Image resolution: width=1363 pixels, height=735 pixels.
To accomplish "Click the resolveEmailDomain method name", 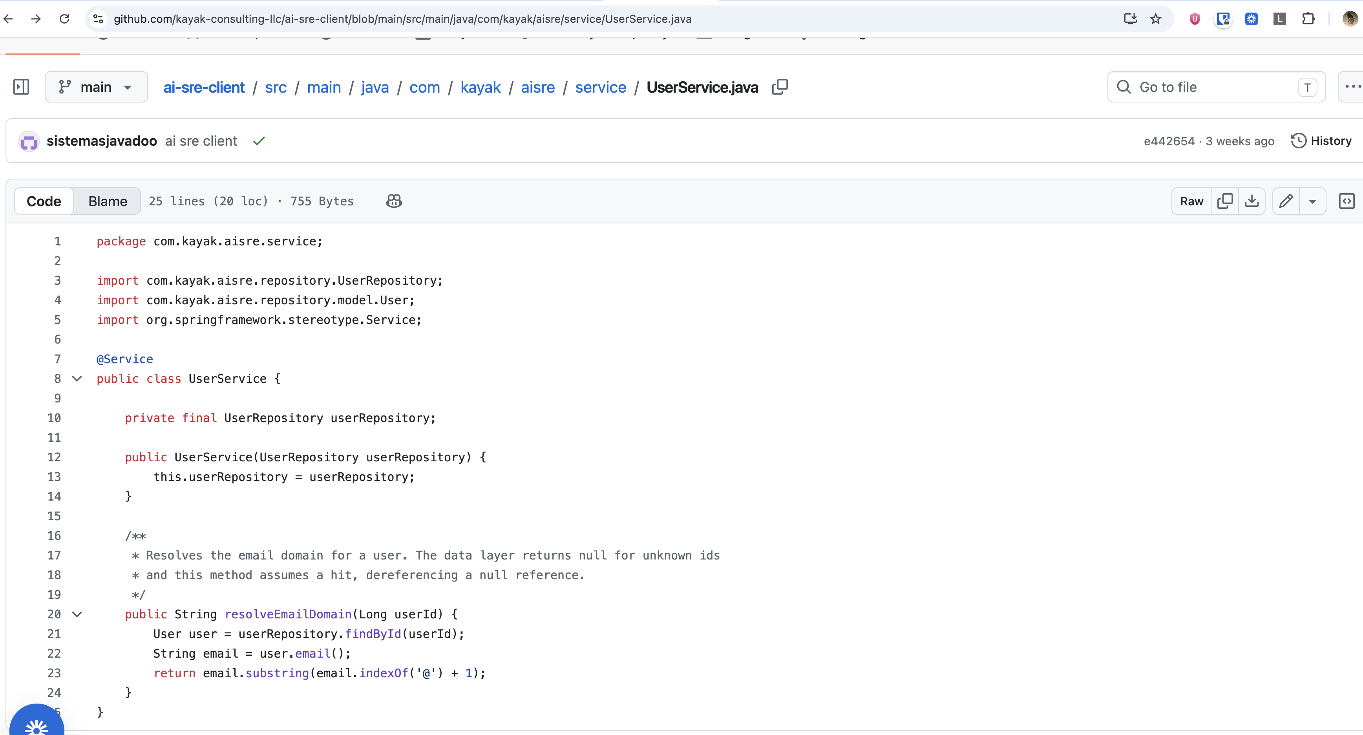I will (x=289, y=614).
